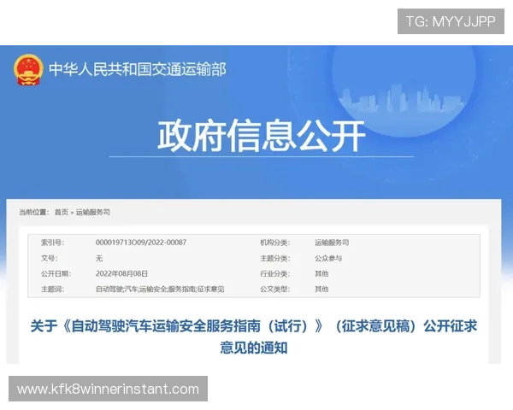Click the 政府信息公开 heading

point(261,136)
